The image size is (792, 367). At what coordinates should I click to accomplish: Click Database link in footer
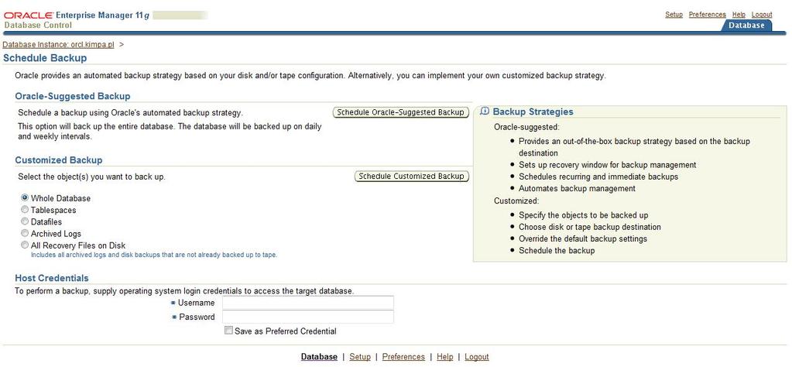coord(319,356)
